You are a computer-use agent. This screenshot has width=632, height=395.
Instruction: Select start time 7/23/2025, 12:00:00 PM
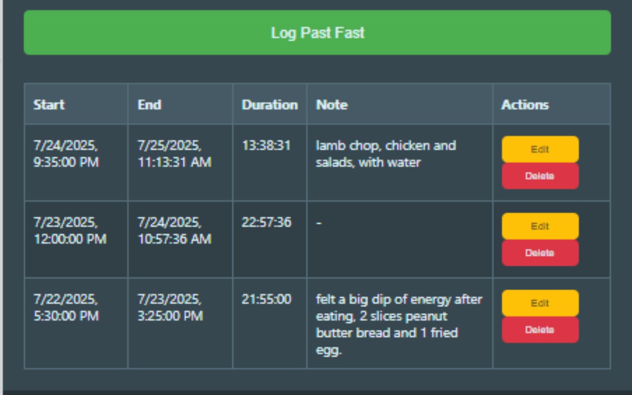pos(70,231)
